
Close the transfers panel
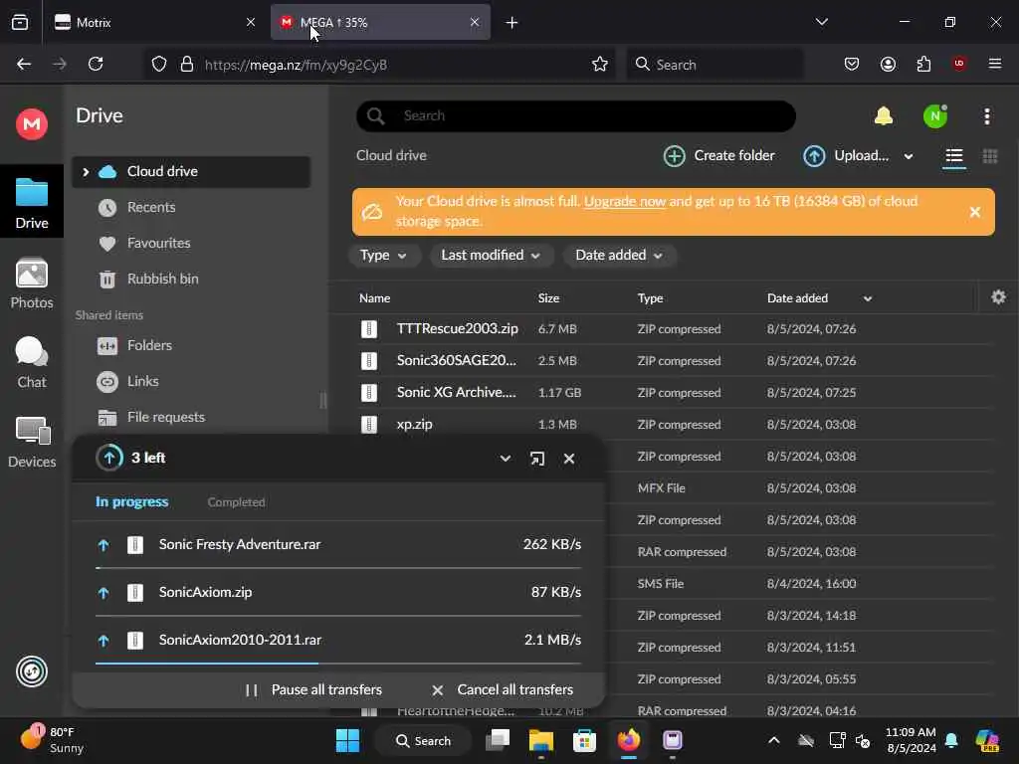tap(568, 459)
